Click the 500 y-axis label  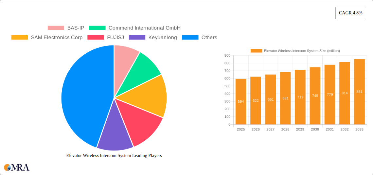pos(227,86)
